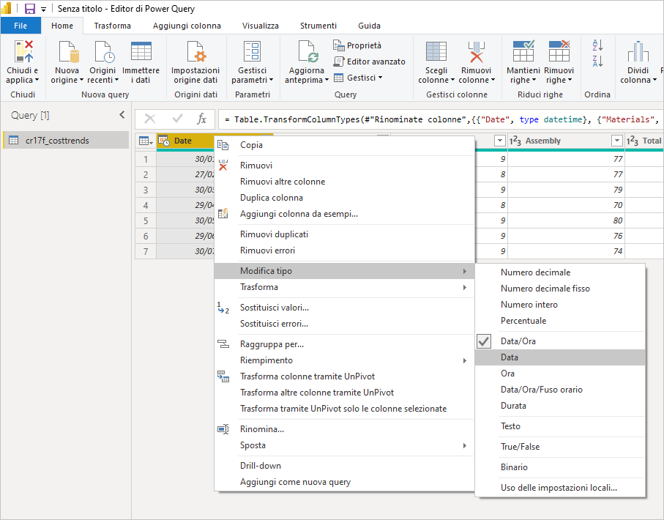Click the Mantieni righe icon
Viewport: 664px width, 520px height.
(x=523, y=51)
